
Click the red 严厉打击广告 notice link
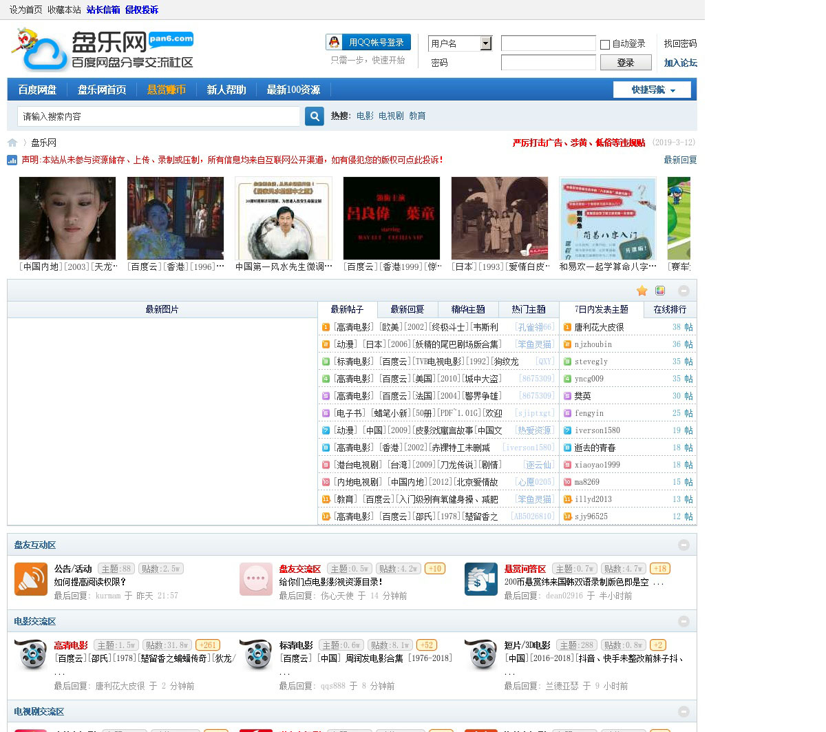click(579, 143)
